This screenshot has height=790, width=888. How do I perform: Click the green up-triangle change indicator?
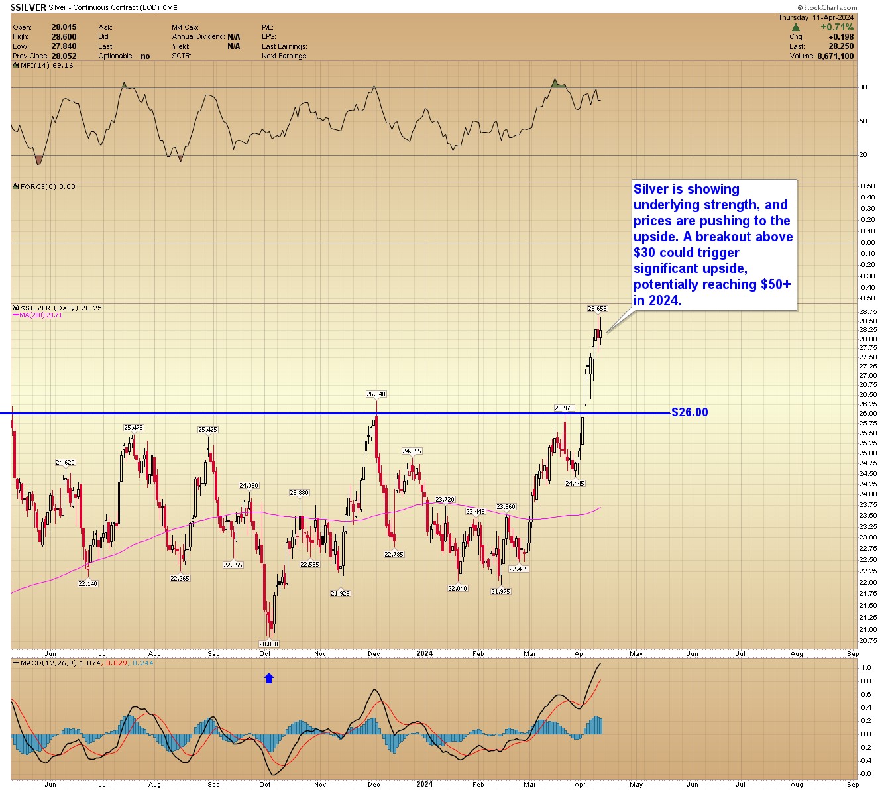(x=796, y=28)
